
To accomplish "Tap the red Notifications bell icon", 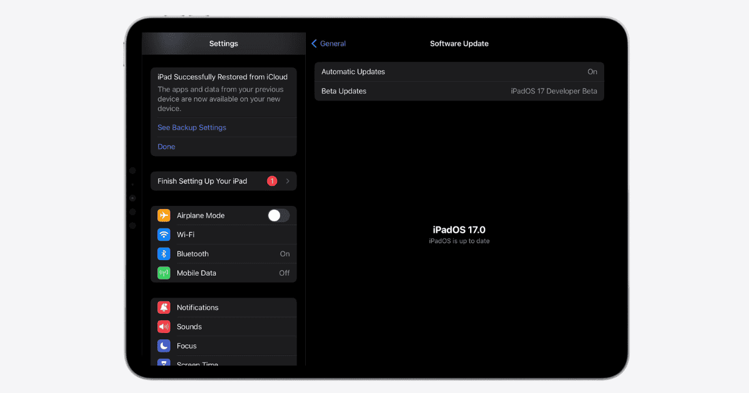I will coord(164,308).
